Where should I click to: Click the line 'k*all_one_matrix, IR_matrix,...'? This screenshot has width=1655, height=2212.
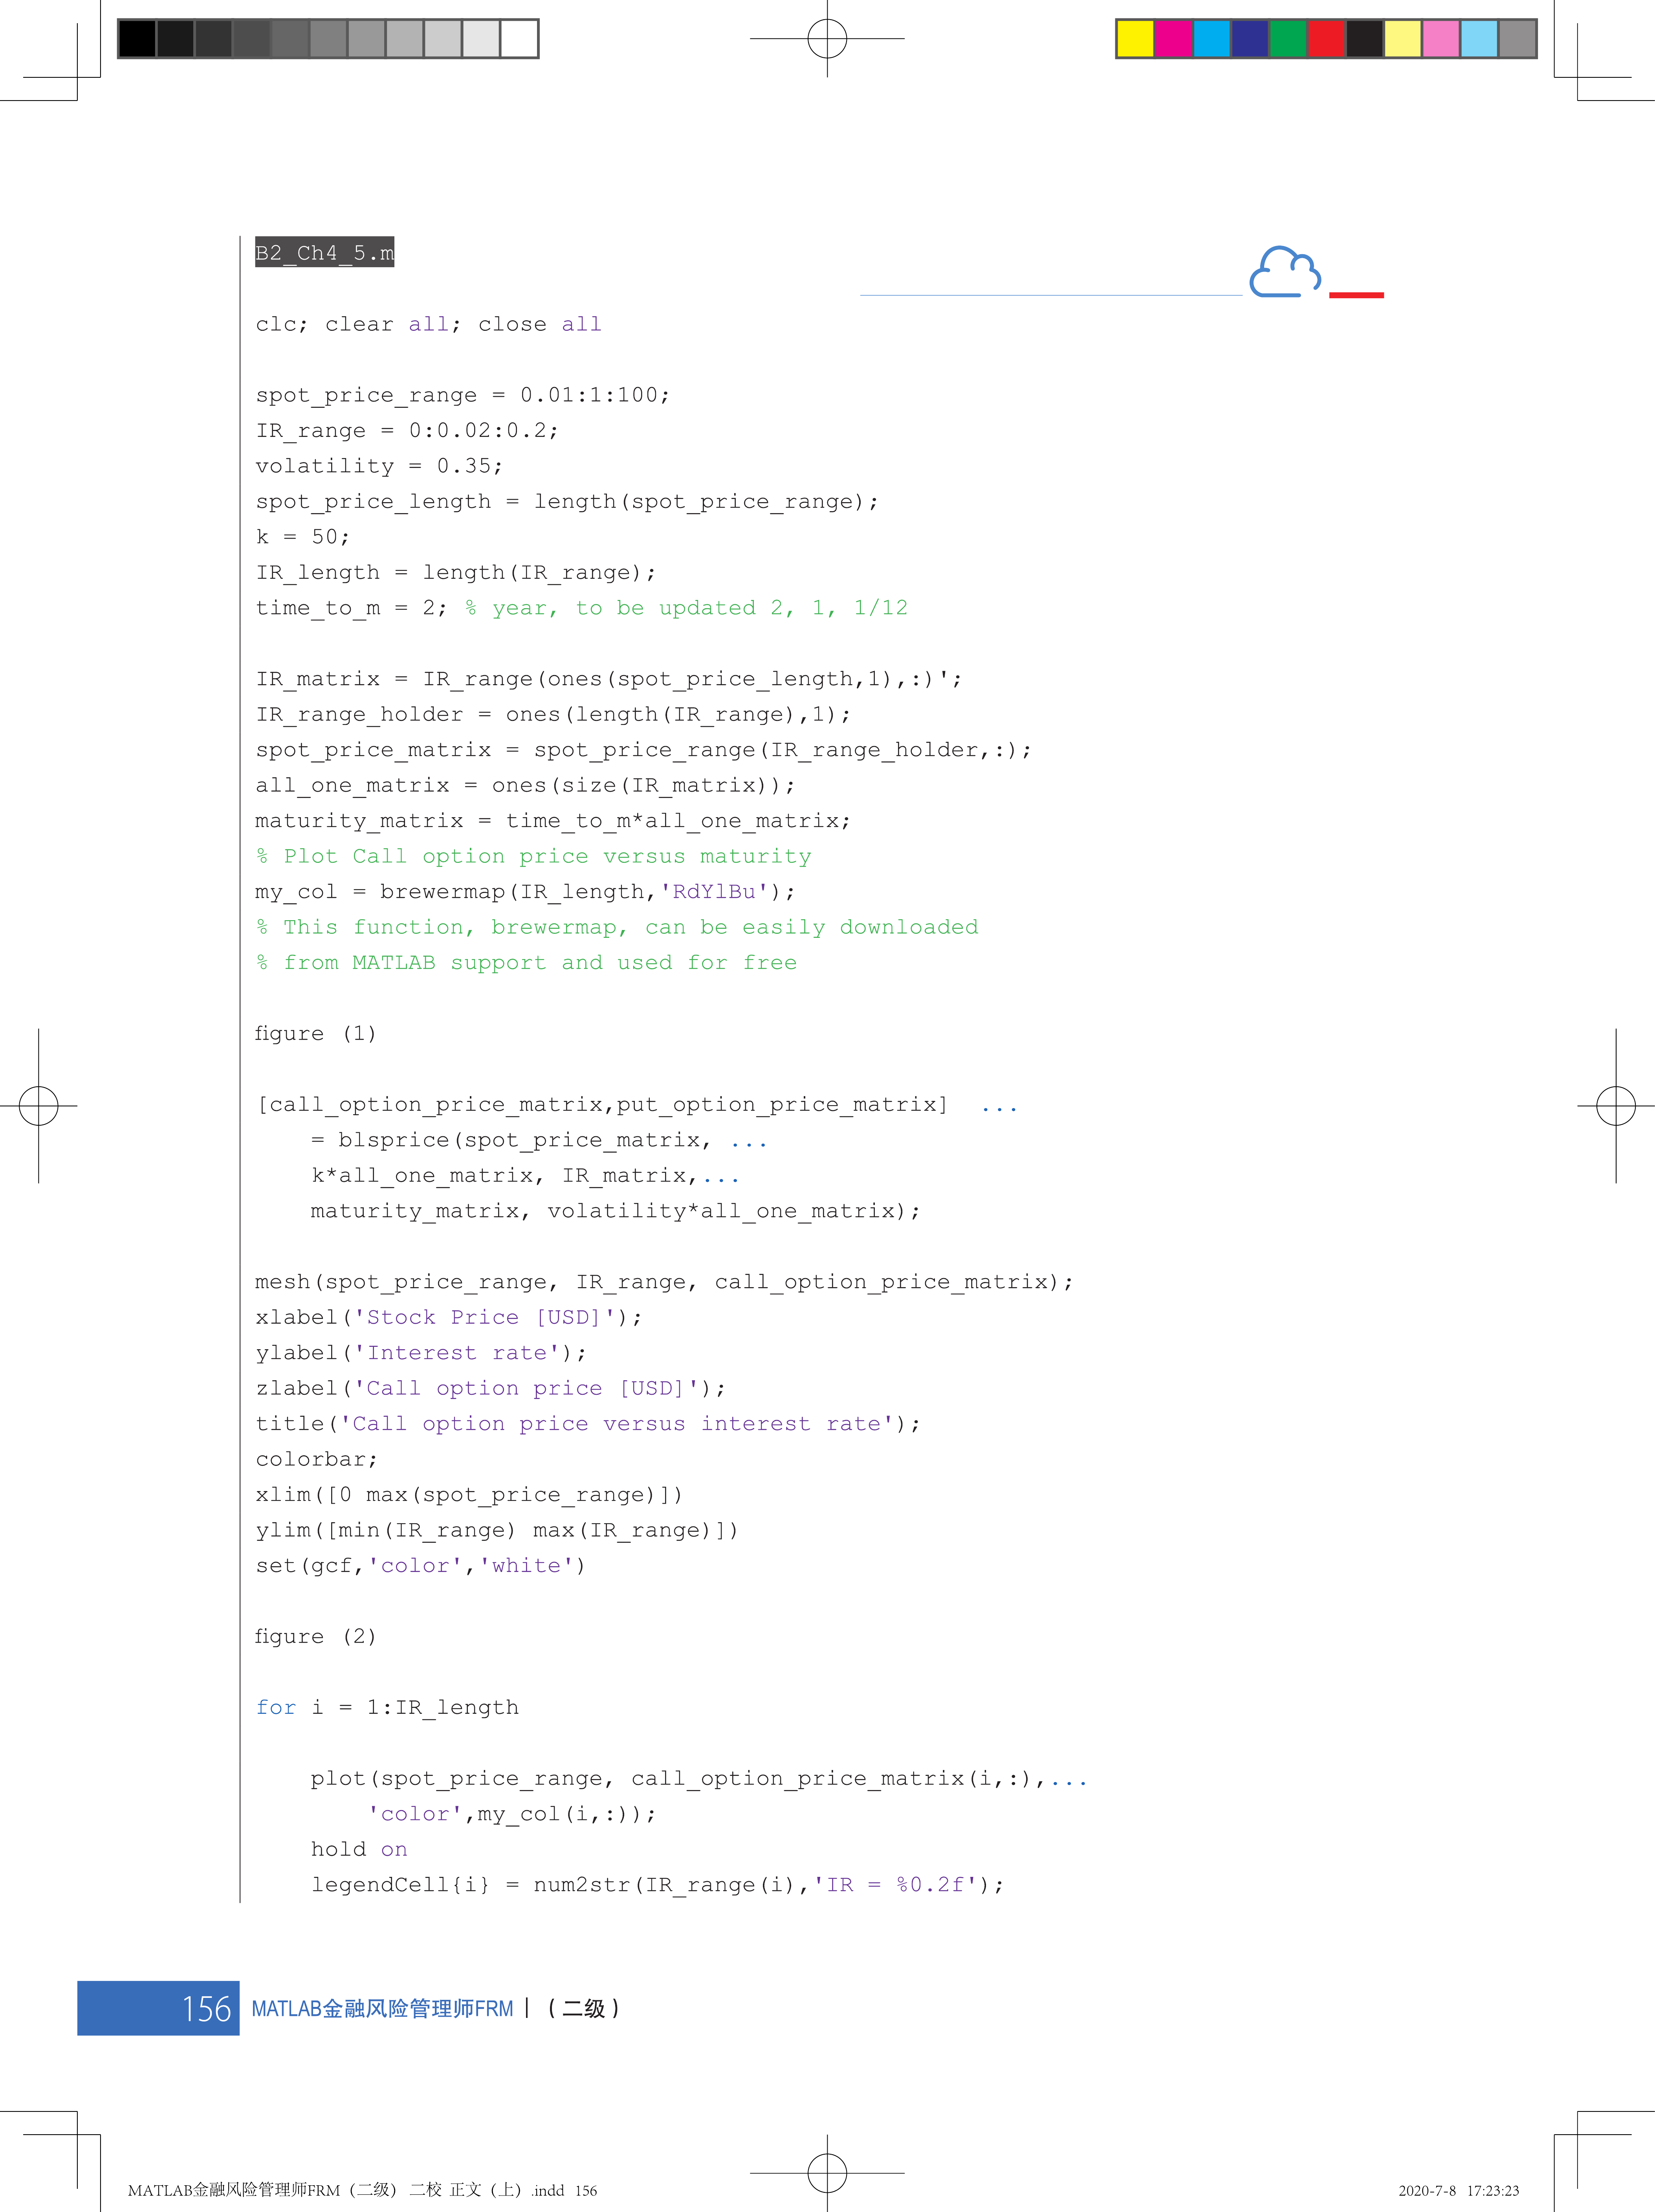(x=525, y=1175)
